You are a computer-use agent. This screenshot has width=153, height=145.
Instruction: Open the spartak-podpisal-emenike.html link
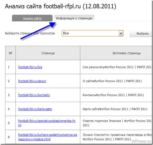(47, 123)
